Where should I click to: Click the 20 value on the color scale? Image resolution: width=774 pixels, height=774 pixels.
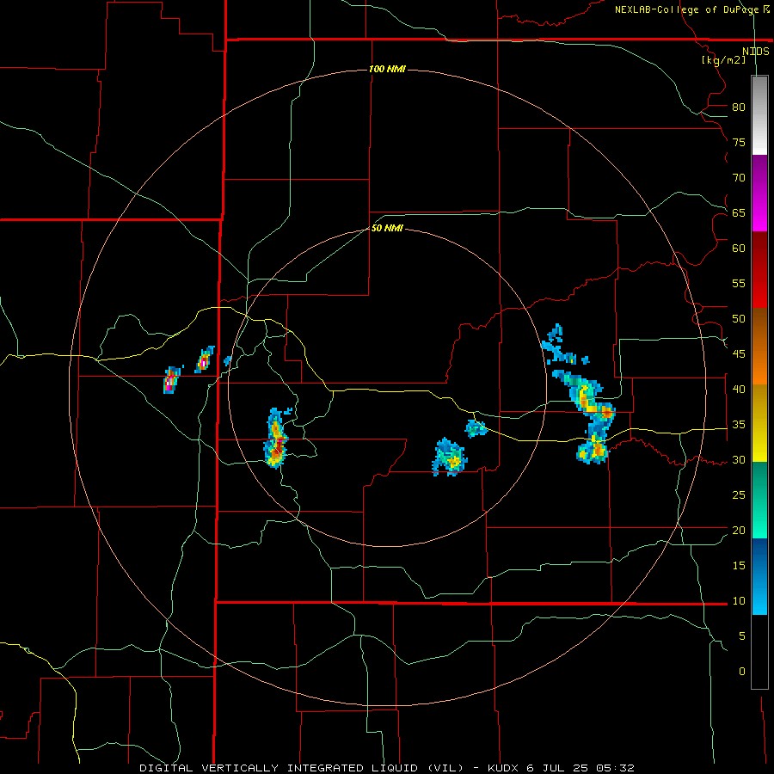tap(739, 530)
